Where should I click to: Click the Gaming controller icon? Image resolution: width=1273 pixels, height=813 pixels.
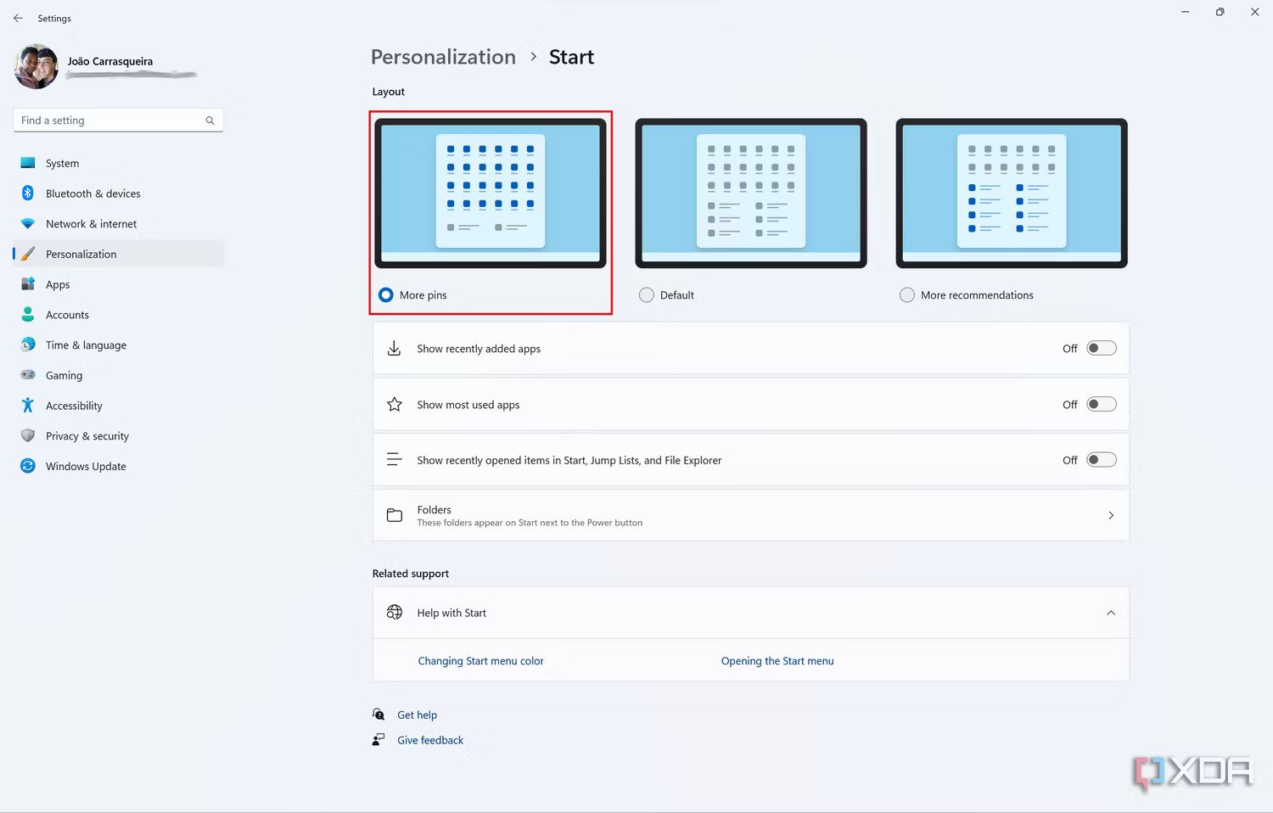point(28,375)
